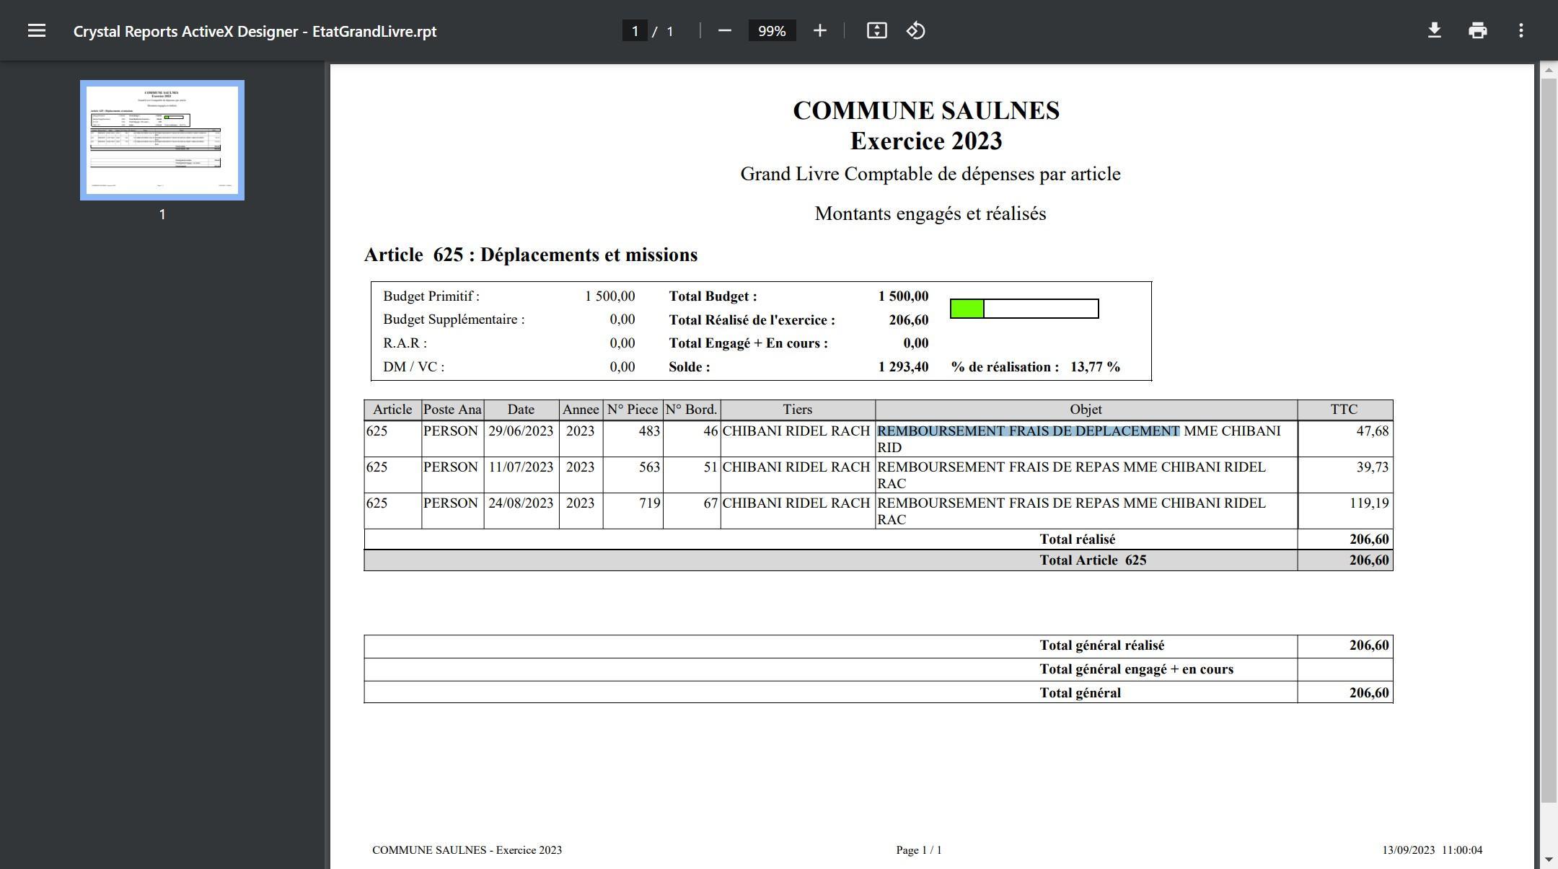The width and height of the screenshot is (1558, 869).
Task: Click the Objet column header
Action: (1086, 410)
